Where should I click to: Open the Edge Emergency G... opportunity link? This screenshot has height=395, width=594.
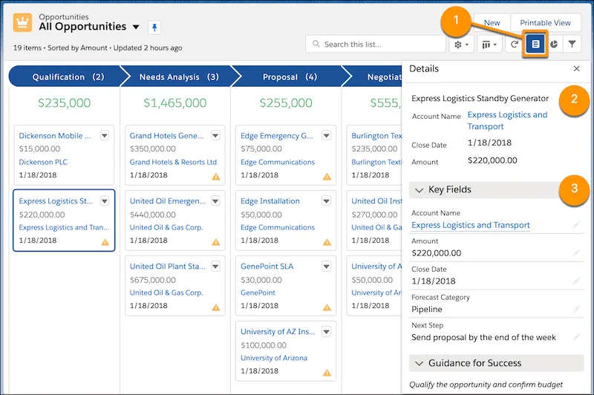(x=276, y=136)
